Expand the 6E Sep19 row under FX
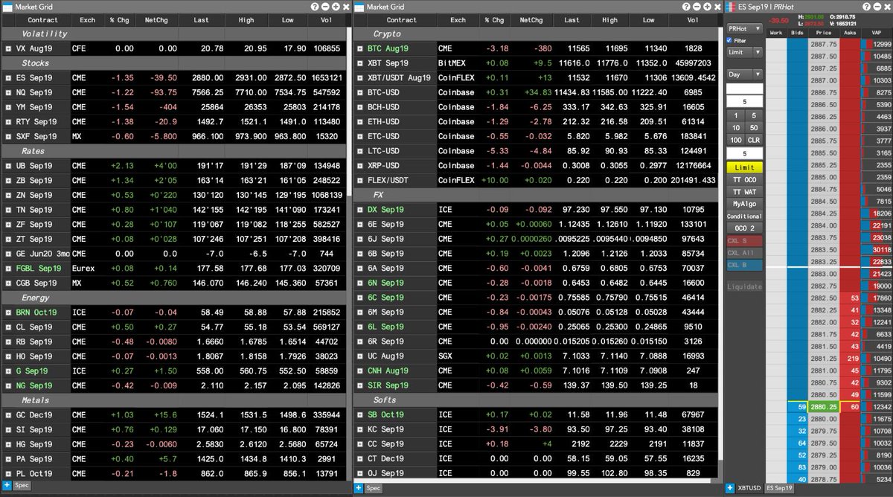This screenshot has width=893, height=497. pyautogui.click(x=361, y=224)
